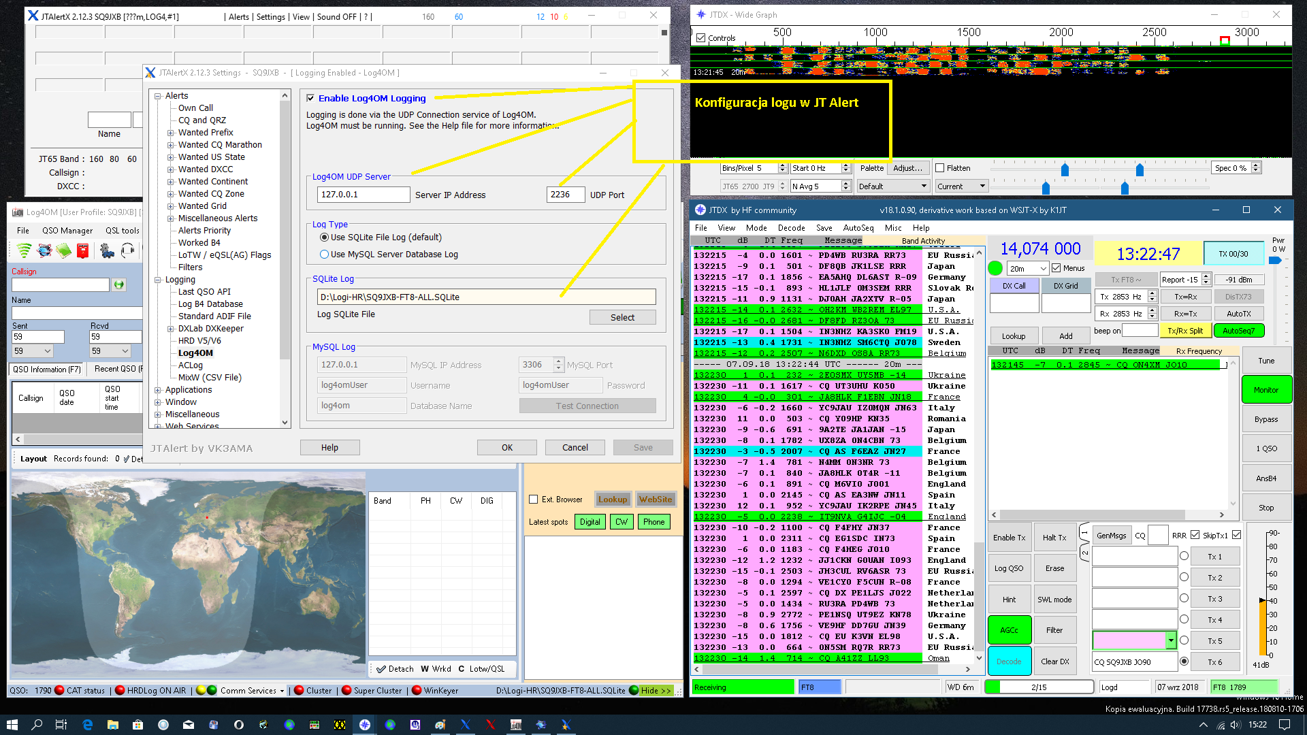Open the notification center icon
1307x735 pixels.
(x=1285, y=725)
